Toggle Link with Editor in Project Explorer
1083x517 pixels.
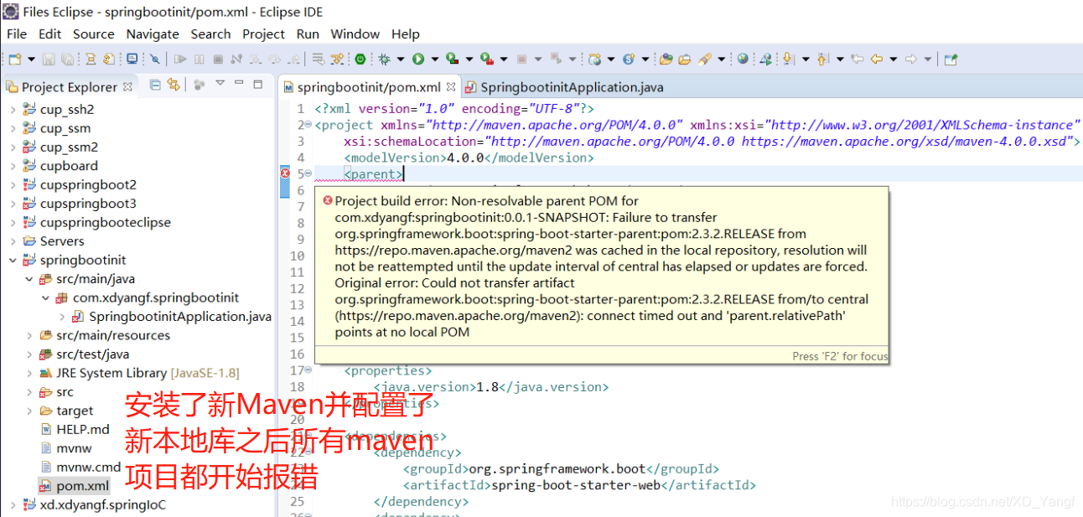coord(173,85)
